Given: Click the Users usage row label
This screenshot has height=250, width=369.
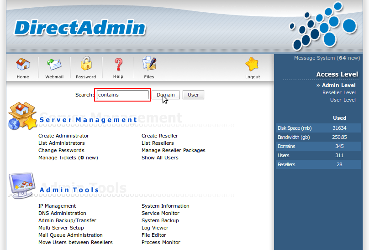Looking at the screenshot, I should (283, 155).
